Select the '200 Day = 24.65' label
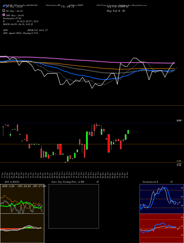 click(x=15, y=15)
